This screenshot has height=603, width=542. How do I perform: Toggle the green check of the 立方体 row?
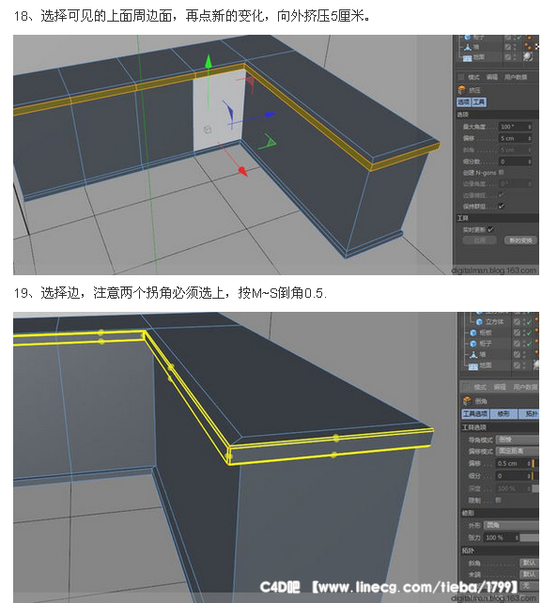(529, 322)
